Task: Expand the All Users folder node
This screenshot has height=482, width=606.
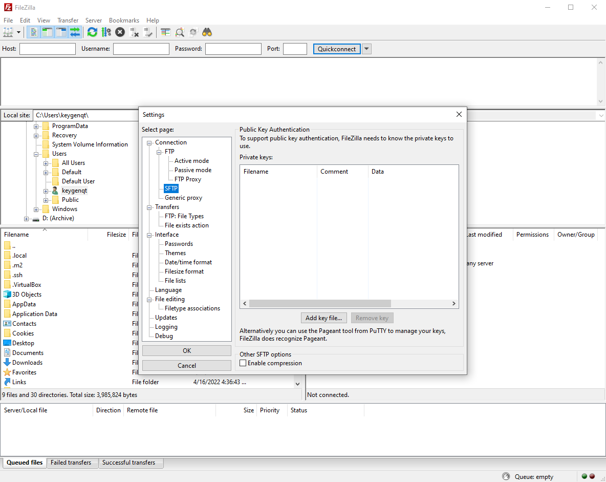Action: [x=46, y=163]
